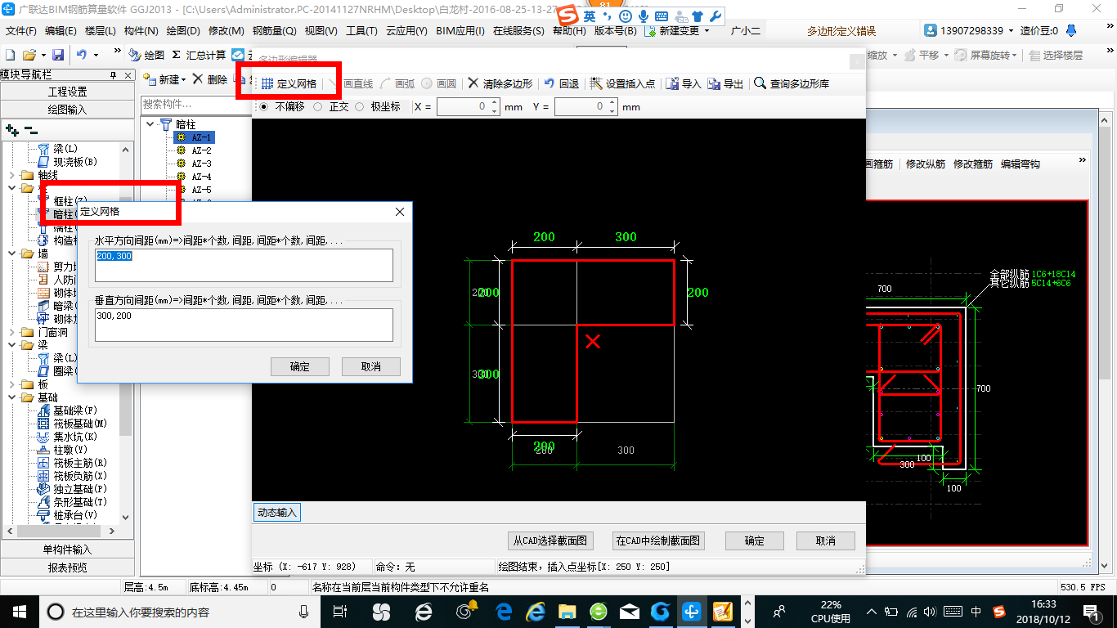1117x628 pixels.
Task: Click the new file icon in main toolbar
Action: [11, 55]
